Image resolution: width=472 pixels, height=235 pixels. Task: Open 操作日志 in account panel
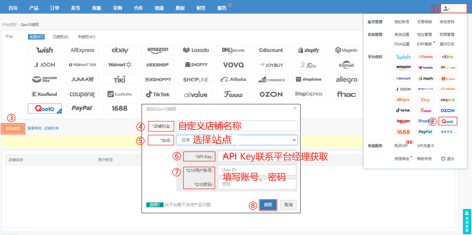pos(447,44)
